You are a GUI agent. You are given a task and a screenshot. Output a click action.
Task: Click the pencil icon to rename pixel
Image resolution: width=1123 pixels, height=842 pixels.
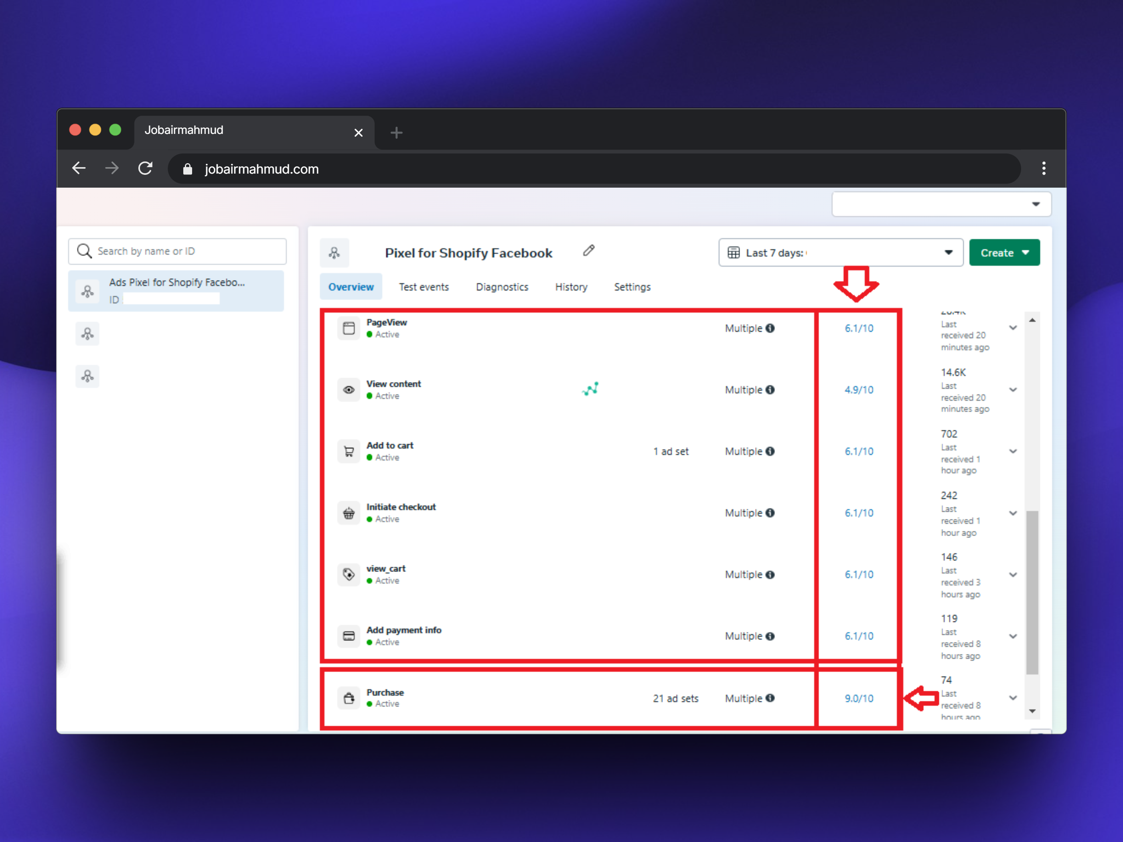click(x=589, y=251)
